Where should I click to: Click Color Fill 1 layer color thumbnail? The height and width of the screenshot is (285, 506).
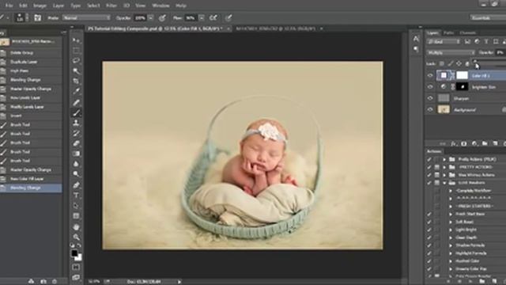point(444,75)
